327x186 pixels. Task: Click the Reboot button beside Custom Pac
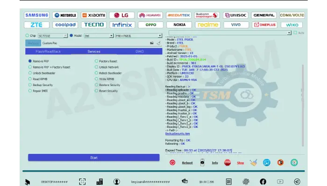[x=33, y=43]
